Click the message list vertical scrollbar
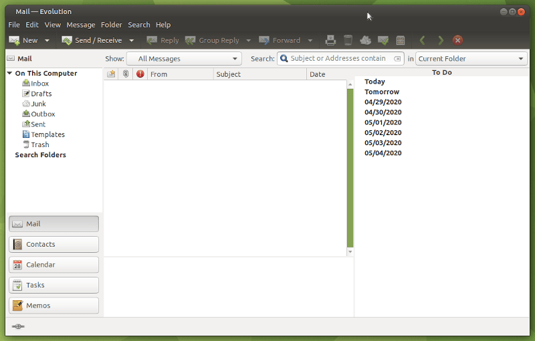This screenshot has height=341, width=535. 350,167
